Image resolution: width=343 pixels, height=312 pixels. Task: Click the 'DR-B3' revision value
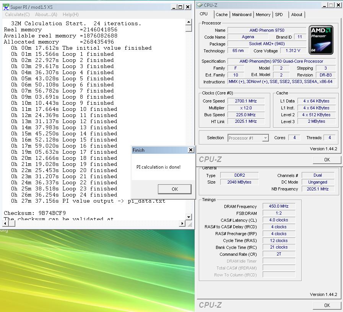(325, 75)
